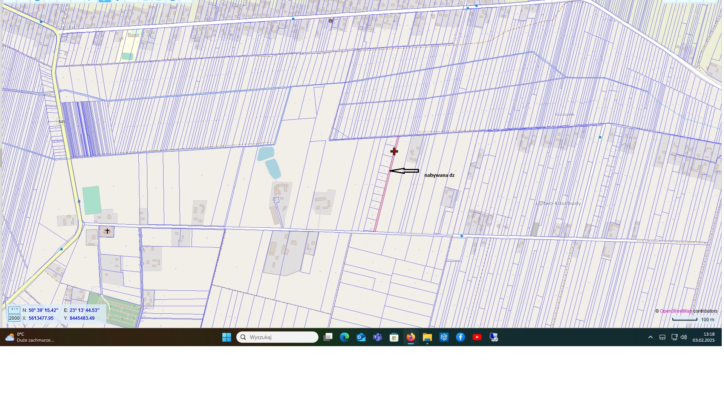Open the clock and date calendar flyout
The image size is (724, 408).
pyautogui.click(x=703, y=337)
